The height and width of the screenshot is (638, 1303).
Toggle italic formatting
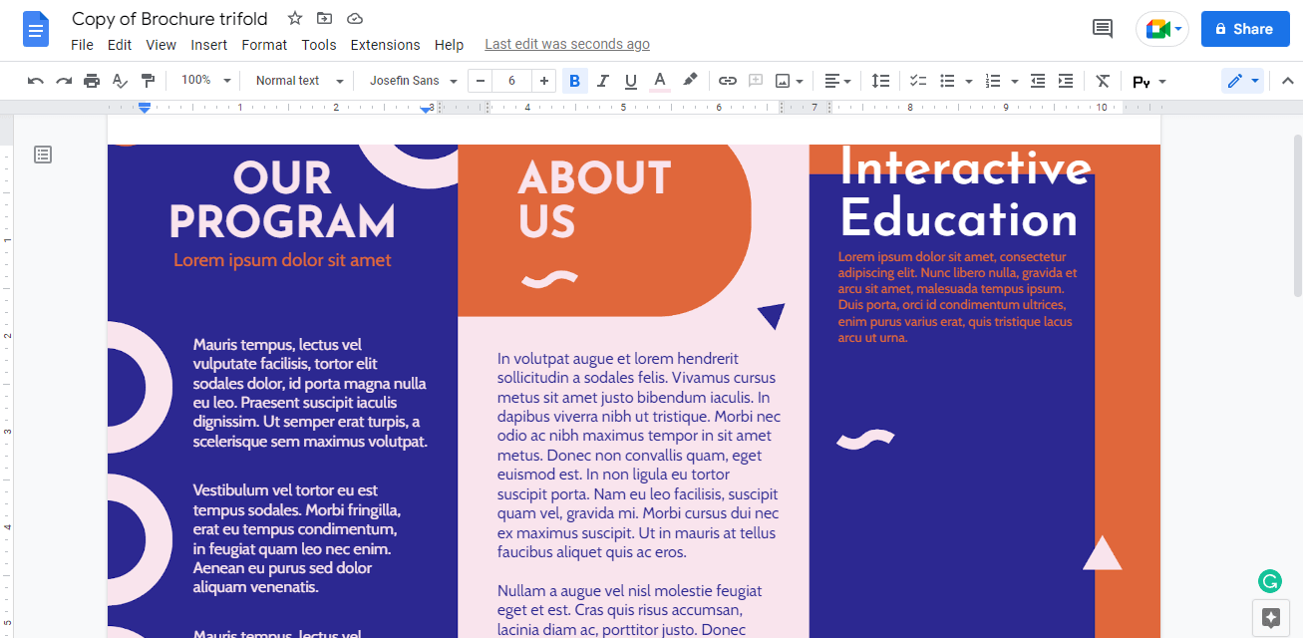602,81
